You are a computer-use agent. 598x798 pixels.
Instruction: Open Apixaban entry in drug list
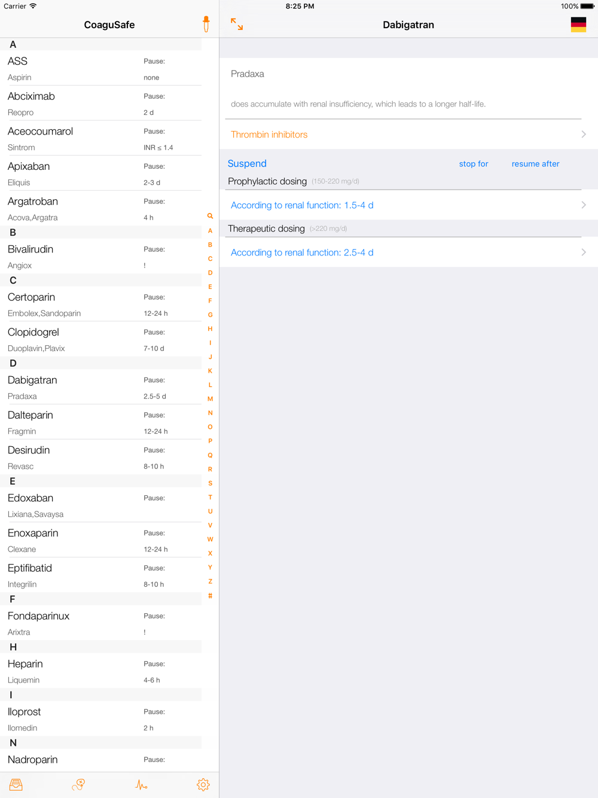click(102, 173)
